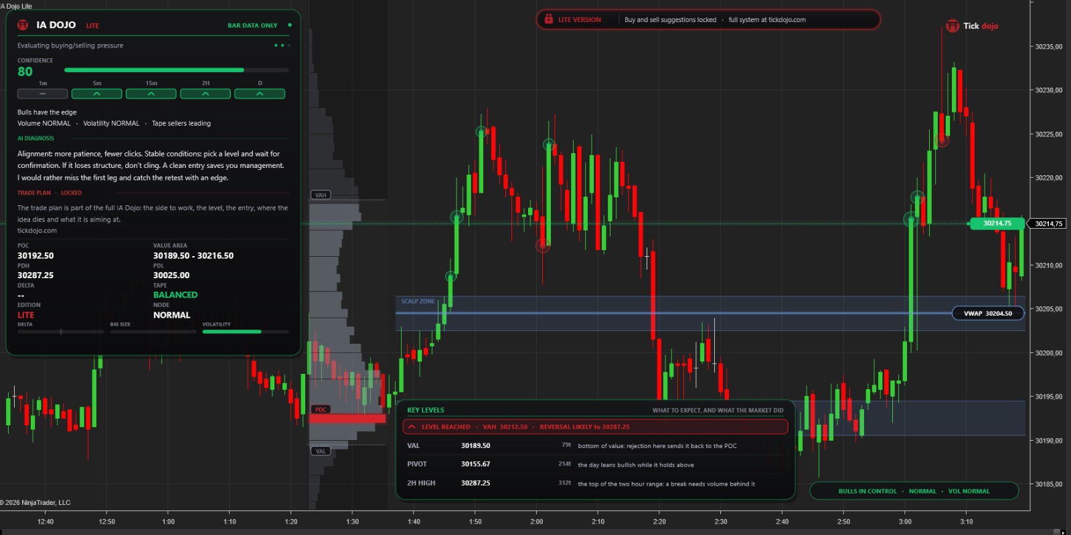
Task: Click the PDH value 30287.25
Action: 35,276
